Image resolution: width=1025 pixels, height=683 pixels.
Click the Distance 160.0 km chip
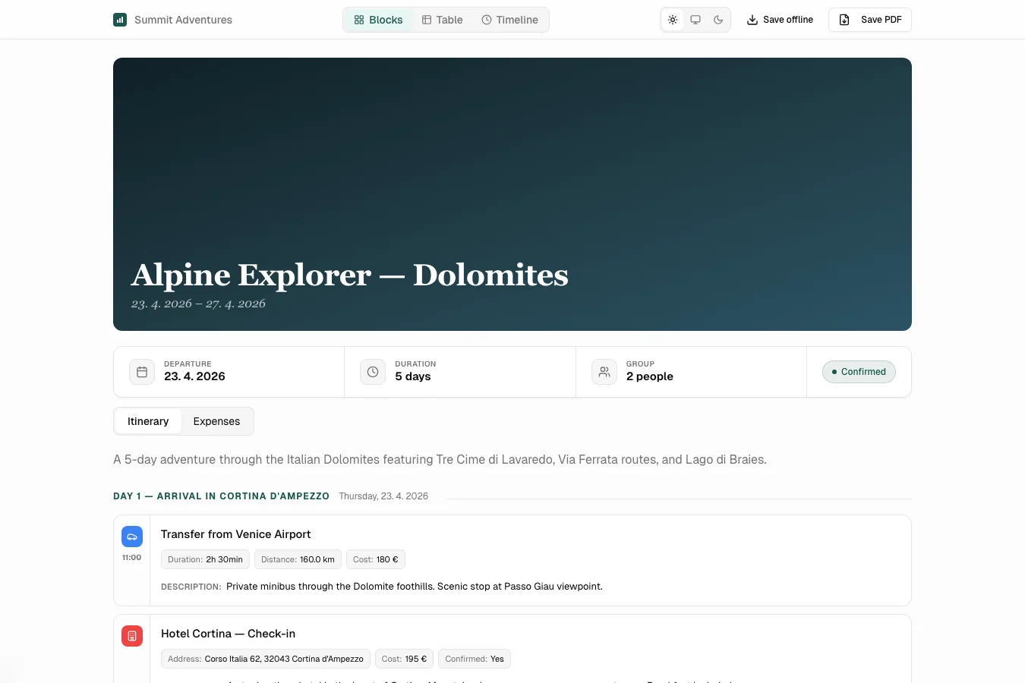[298, 559]
